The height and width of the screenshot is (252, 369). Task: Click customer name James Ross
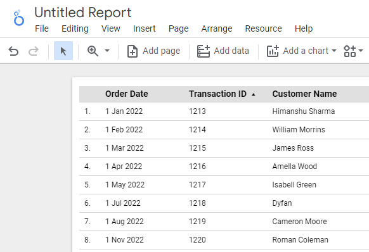coord(293,148)
